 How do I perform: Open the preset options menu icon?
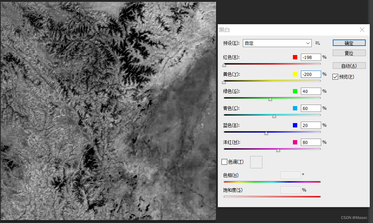318,43
